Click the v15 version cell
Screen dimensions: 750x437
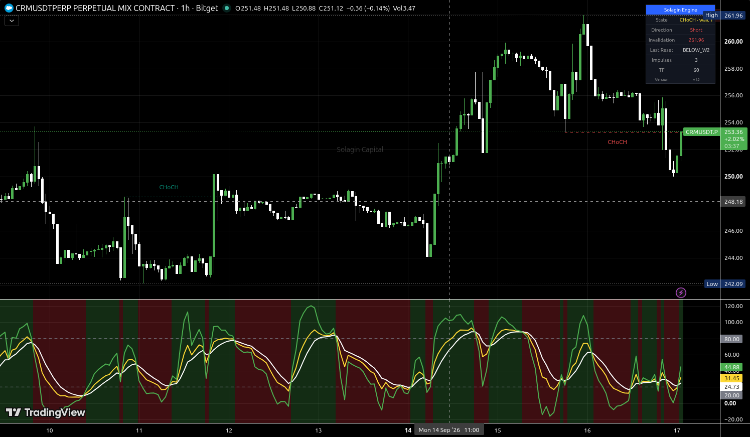696,79
